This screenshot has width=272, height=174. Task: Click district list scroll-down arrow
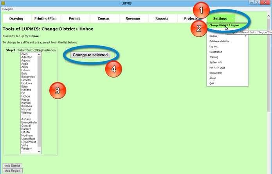39,152
